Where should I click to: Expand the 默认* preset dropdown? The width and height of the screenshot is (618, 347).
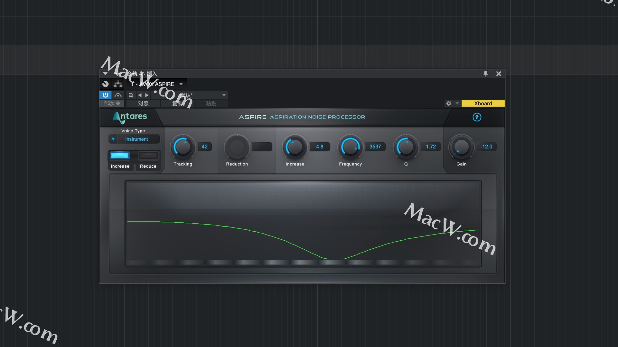click(224, 95)
